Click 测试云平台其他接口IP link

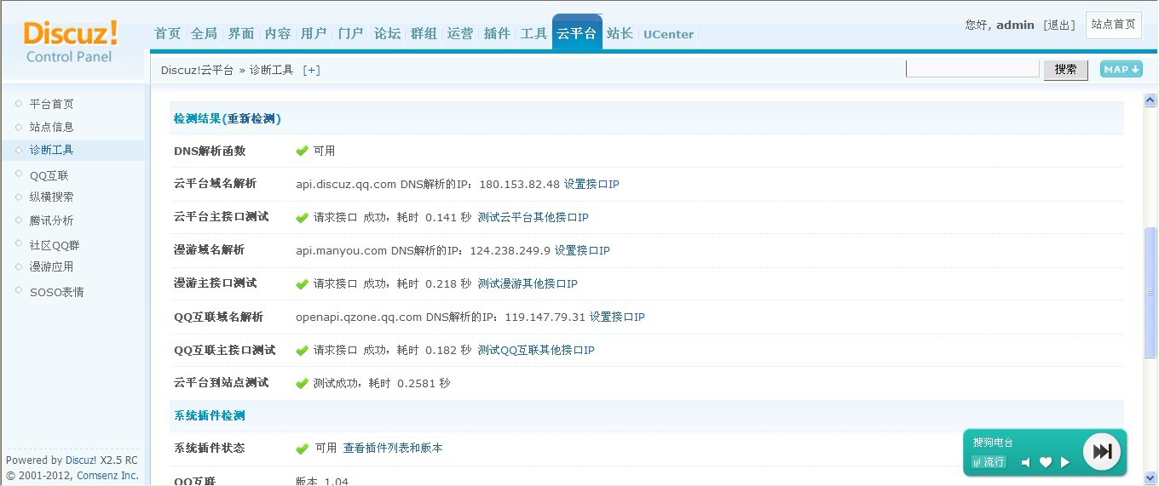tap(533, 217)
